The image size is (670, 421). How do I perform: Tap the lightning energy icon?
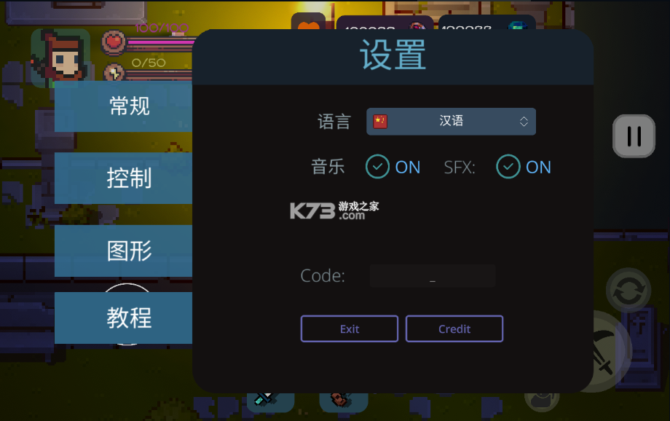click(114, 73)
